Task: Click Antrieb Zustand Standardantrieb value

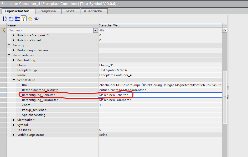Action: point(123,90)
